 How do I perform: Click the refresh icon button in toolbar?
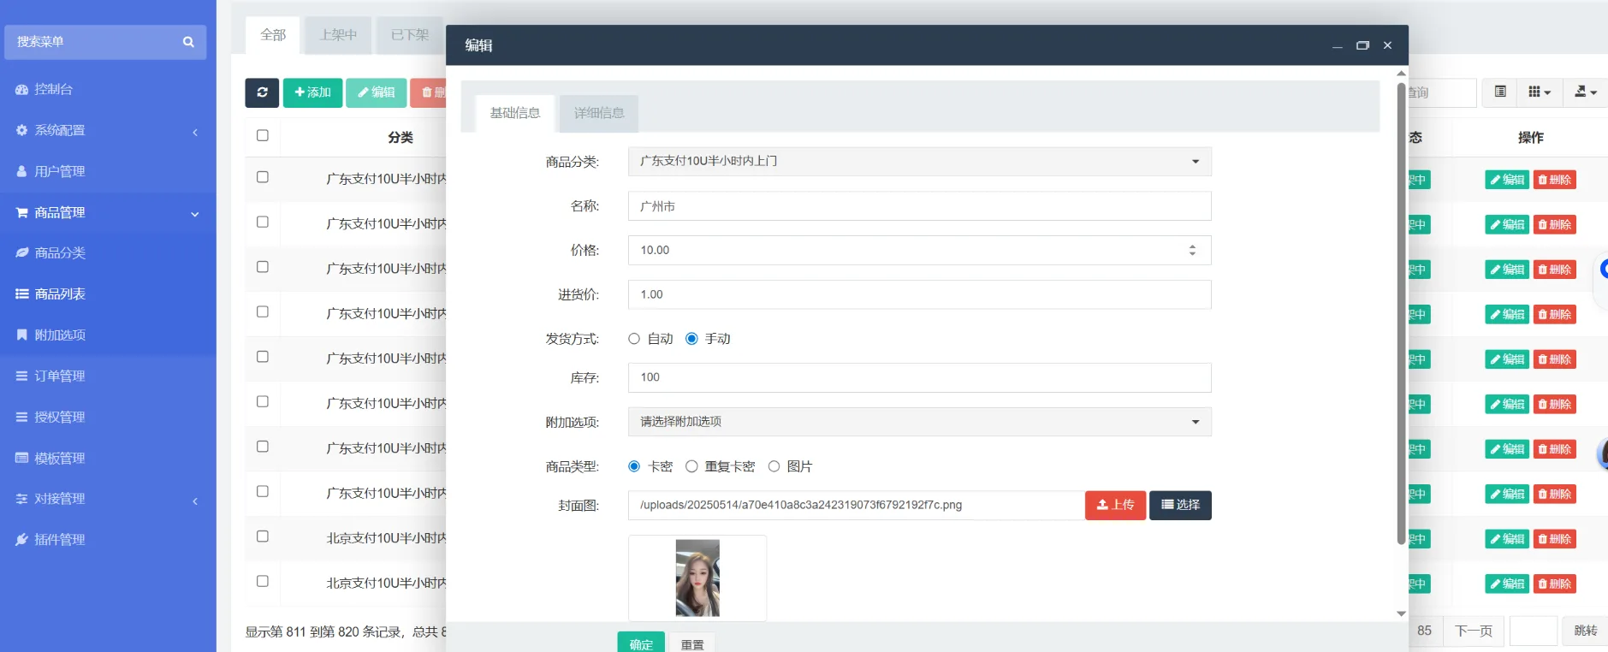(x=262, y=92)
